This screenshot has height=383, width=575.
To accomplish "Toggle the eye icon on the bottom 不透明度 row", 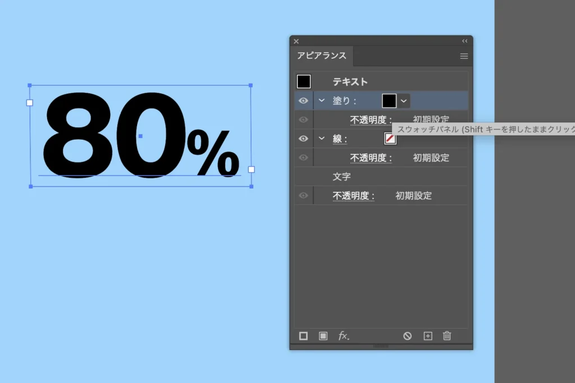I will click(304, 196).
